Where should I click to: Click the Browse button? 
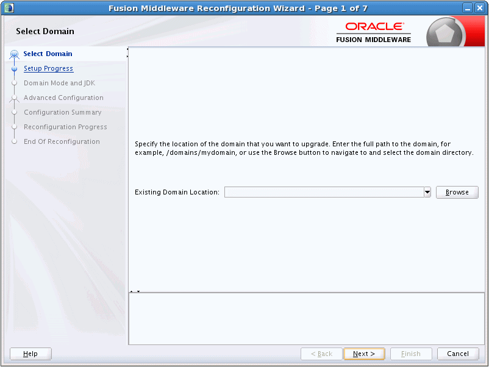(x=457, y=192)
